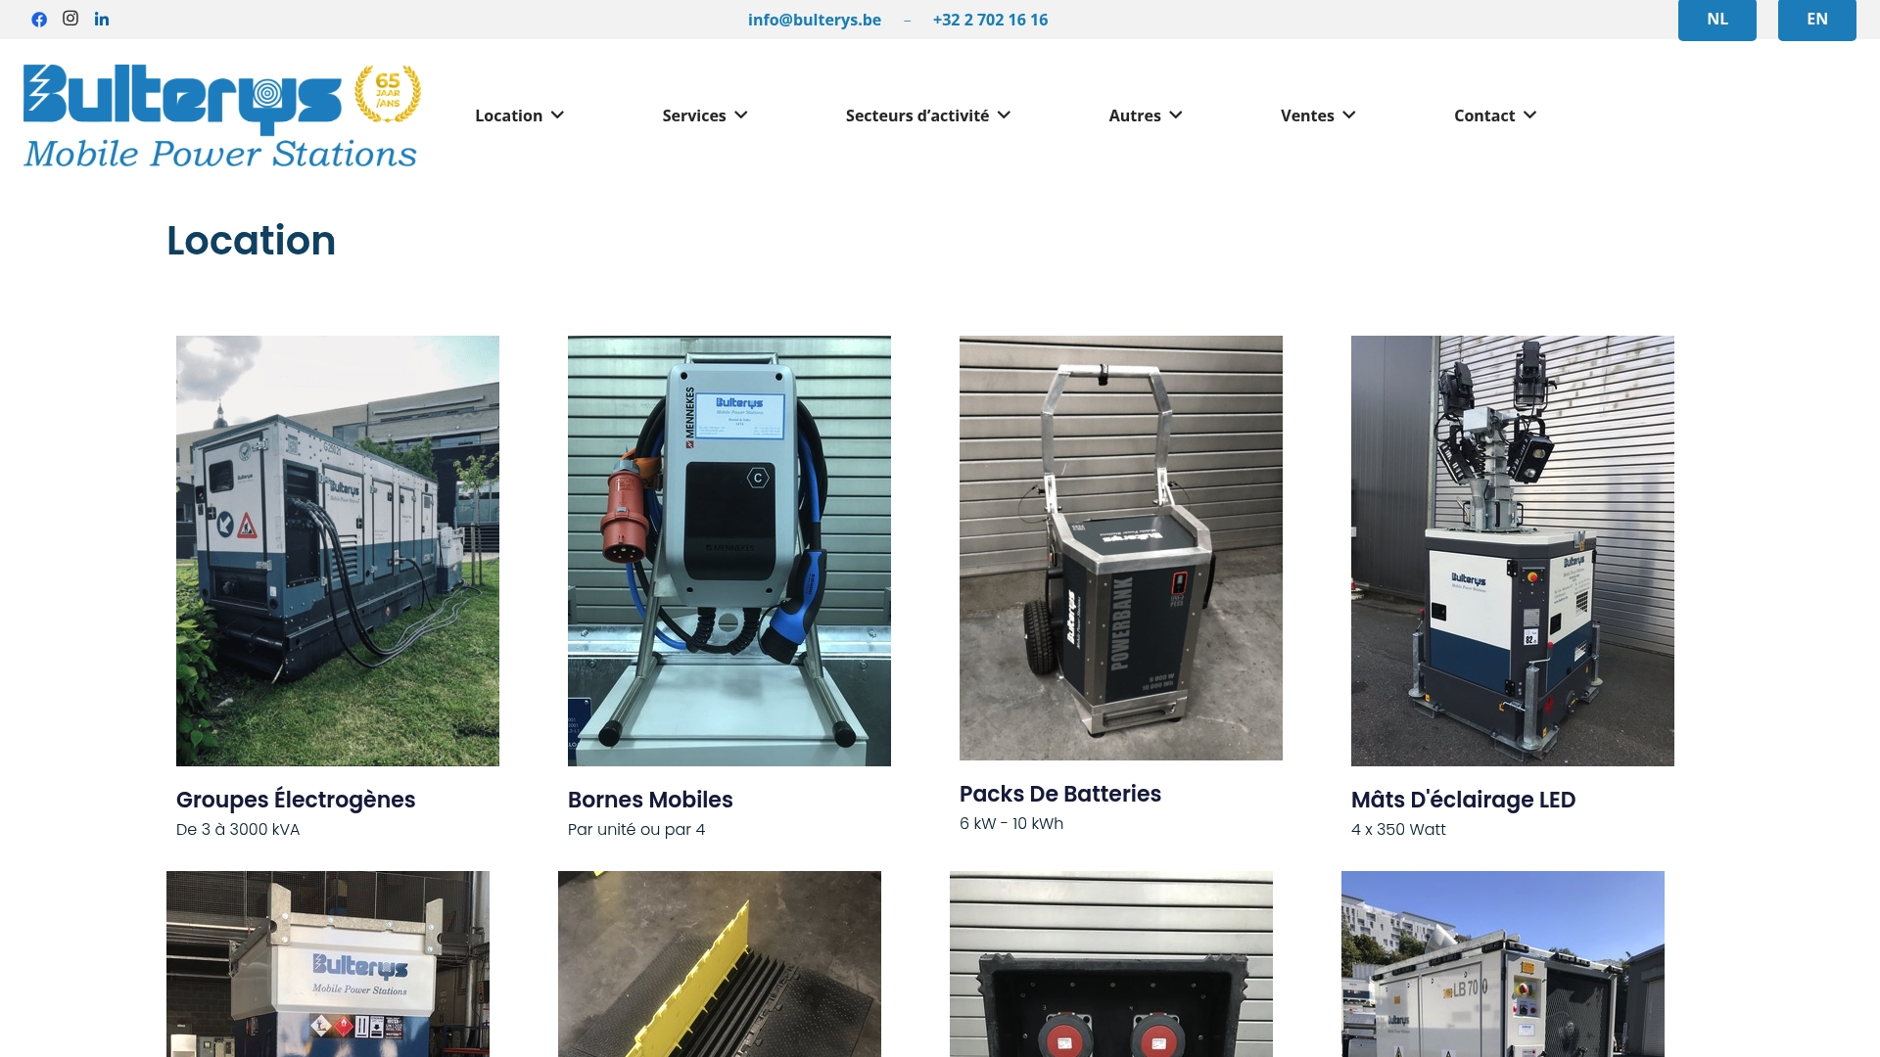The image size is (1880, 1057).
Task: Open the Mâts D'éclairage LED photo
Action: (x=1513, y=551)
